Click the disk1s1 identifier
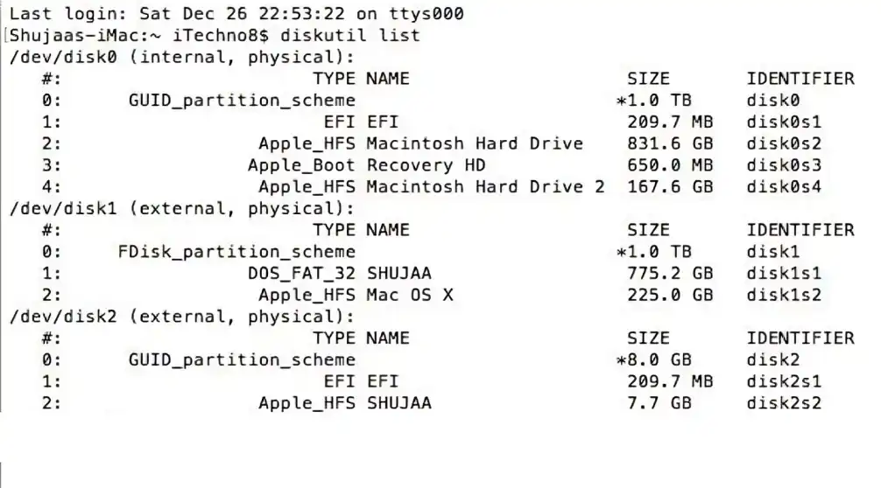Screen dimensions: 881x488 click(x=784, y=274)
